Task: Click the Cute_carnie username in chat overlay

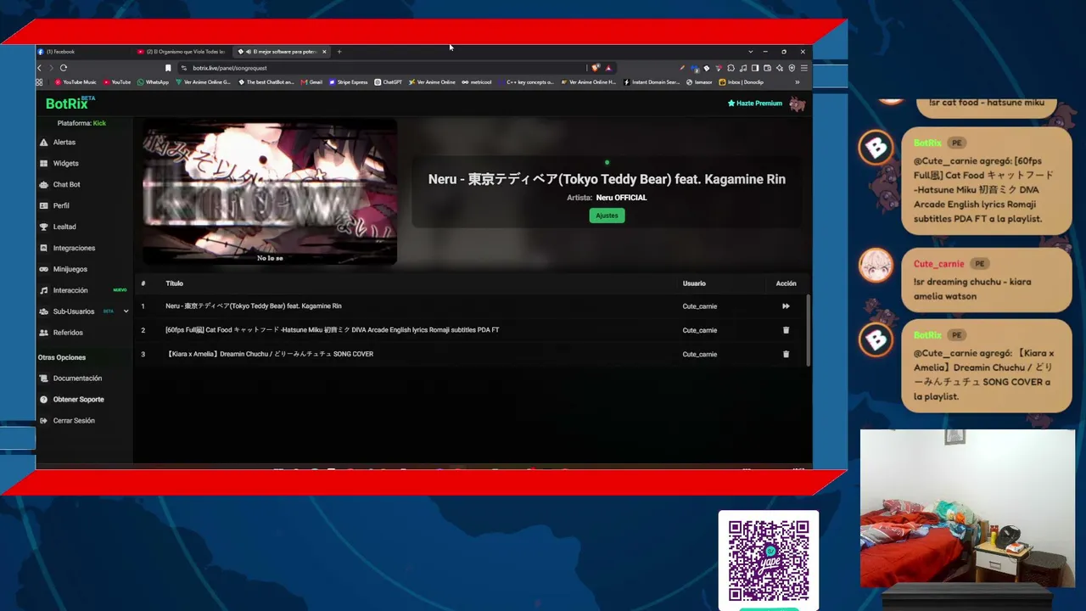Action: 938,264
